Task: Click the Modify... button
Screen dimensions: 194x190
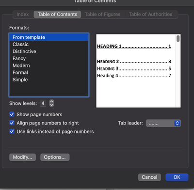Action: point(22,157)
